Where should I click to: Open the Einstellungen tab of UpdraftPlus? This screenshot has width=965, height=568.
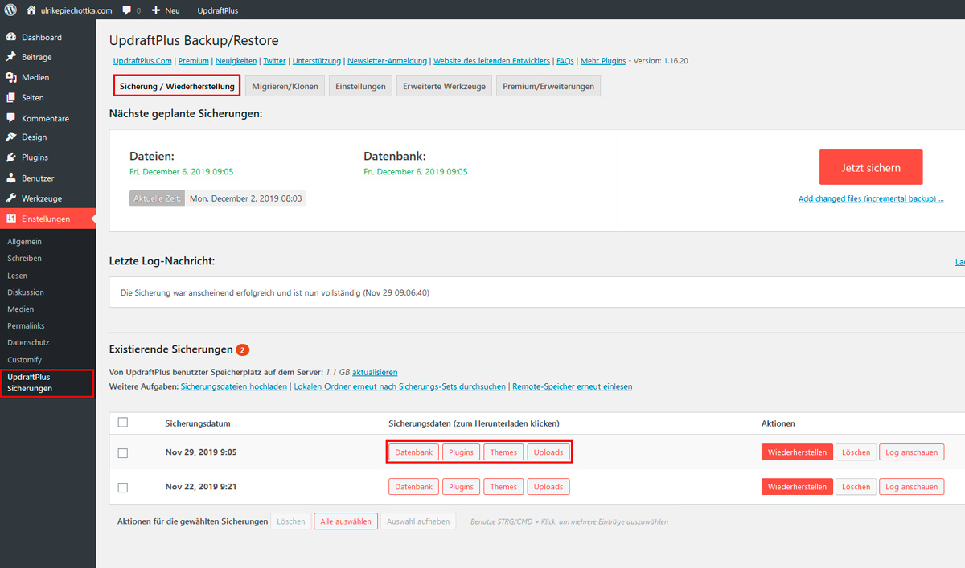[360, 86]
